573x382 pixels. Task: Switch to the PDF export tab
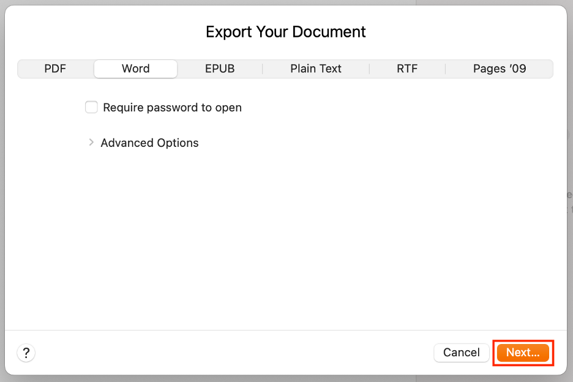[55, 69]
